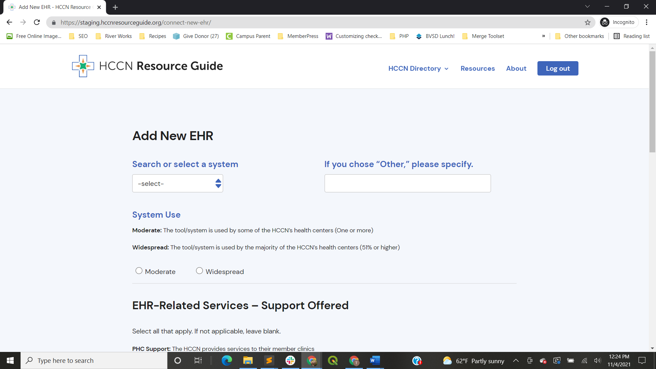
Task: Open the -select- system dropdown
Action: (177, 183)
